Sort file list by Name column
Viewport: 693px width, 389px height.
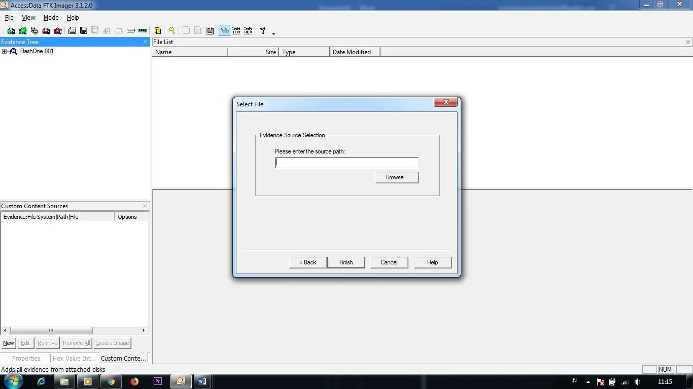(x=190, y=52)
